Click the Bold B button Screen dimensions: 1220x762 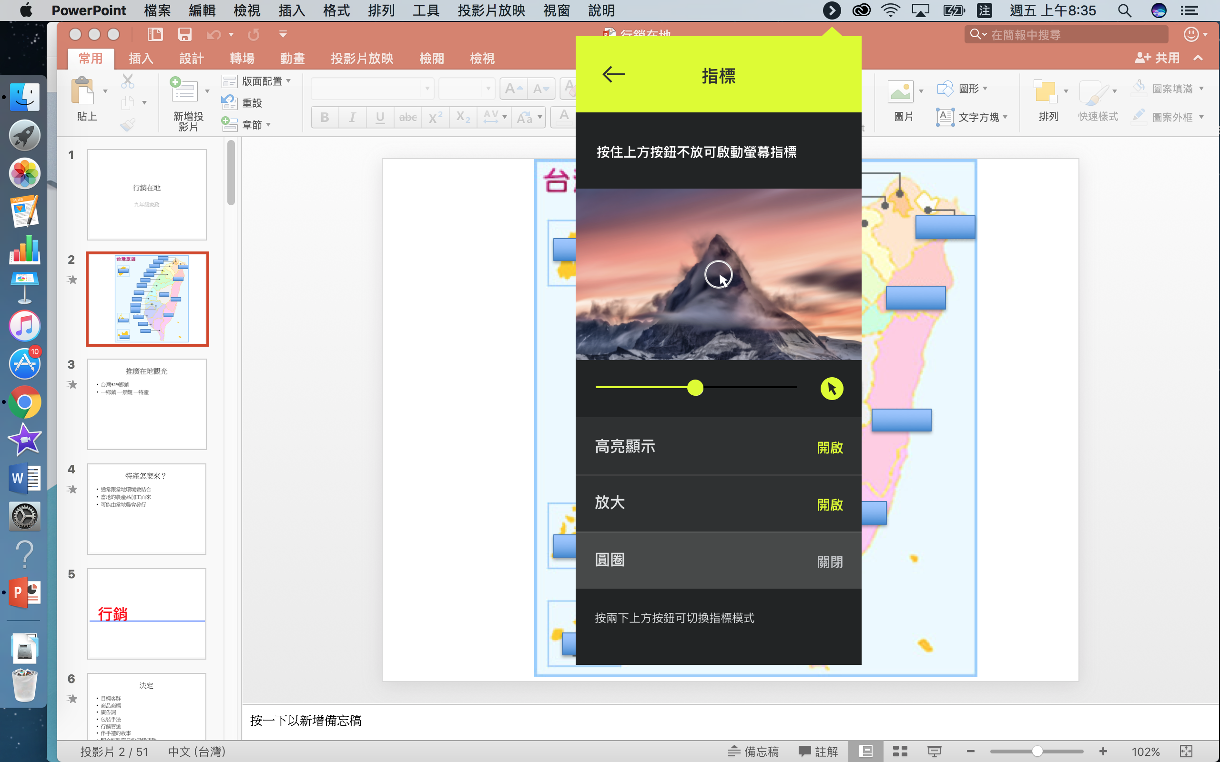pos(325,118)
